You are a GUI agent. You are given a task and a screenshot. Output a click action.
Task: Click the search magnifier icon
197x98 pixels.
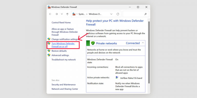145,14
